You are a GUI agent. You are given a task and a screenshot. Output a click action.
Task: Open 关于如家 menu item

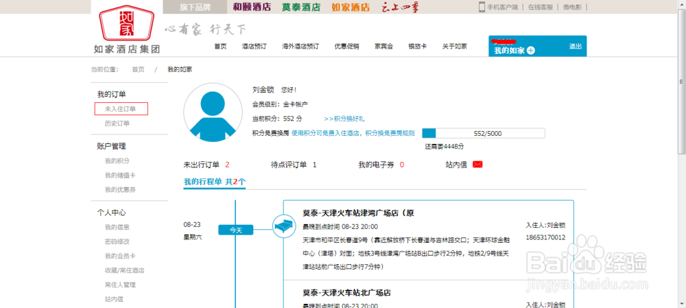coord(455,47)
